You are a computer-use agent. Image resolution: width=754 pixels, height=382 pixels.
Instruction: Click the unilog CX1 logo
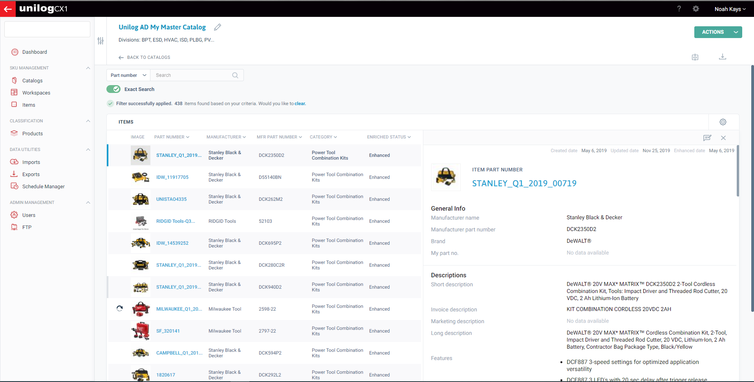44,8
